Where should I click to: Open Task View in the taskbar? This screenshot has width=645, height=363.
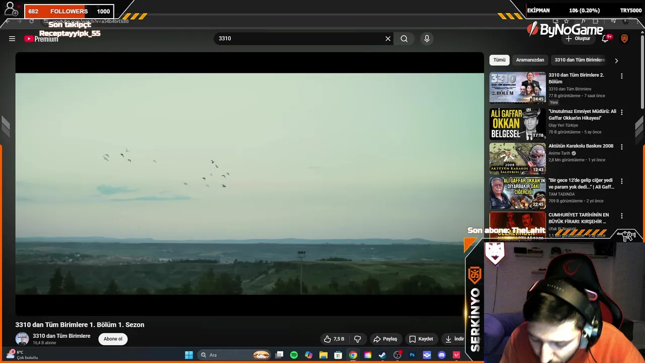[279, 355]
